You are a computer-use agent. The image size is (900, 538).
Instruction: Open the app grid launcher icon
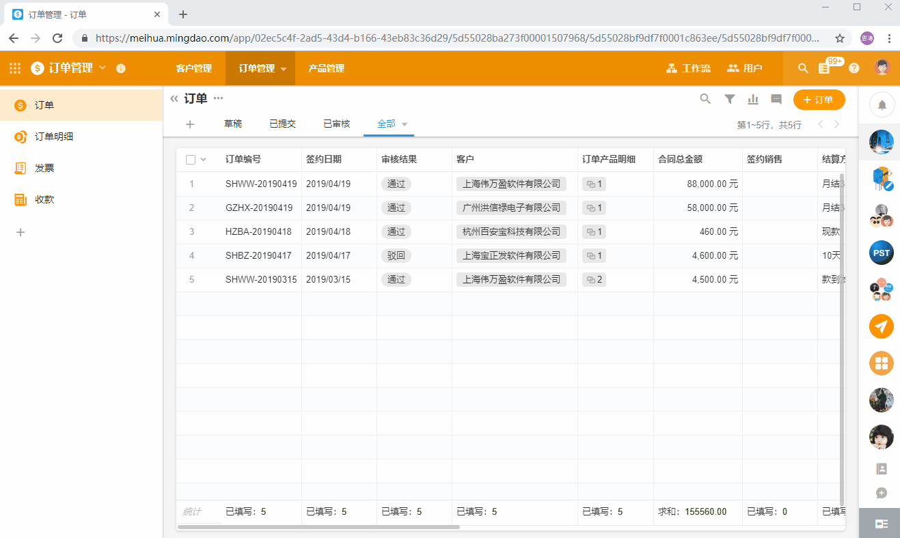(x=15, y=68)
